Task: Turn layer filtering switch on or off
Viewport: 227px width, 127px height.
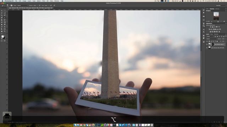Action: tap(226, 36)
